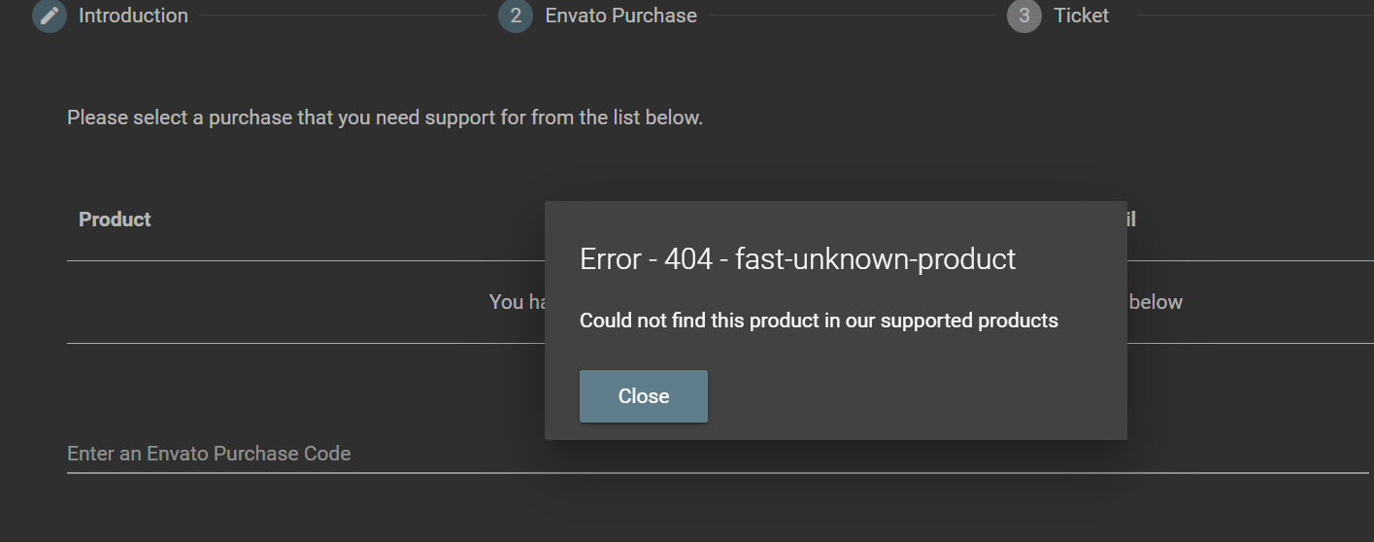The width and height of the screenshot is (1374, 542).
Task: Click the word 'below' right of dialog
Action: (x=1156, y=302)
